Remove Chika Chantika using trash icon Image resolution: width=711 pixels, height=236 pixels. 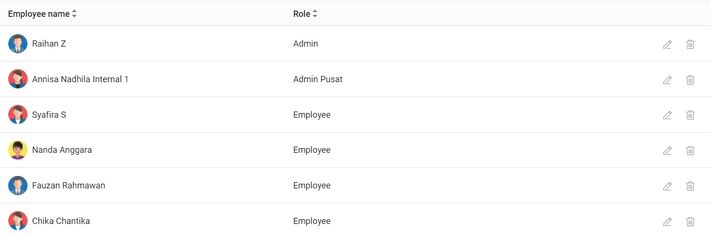click(x=690, y=222)
